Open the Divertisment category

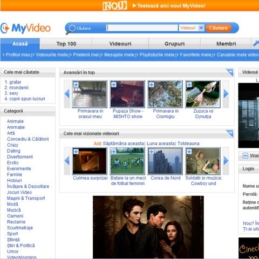pos(20,157)
